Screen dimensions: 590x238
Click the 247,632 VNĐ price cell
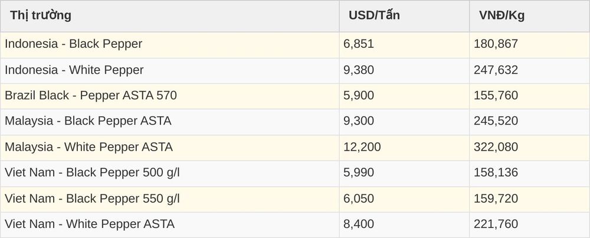(x=529, y=71)
